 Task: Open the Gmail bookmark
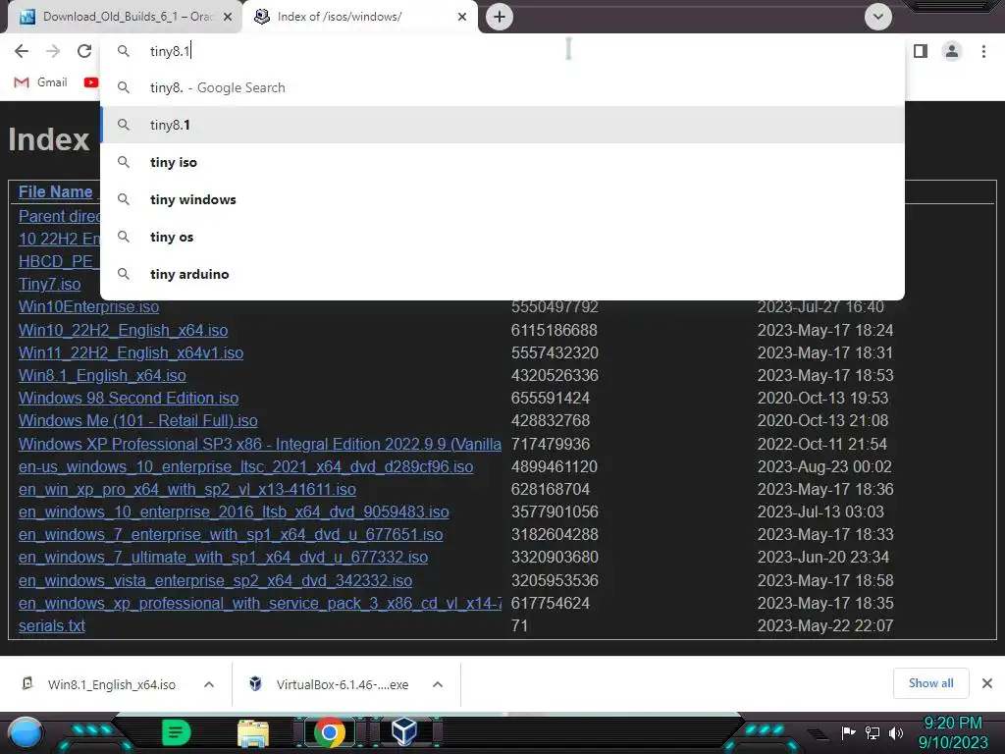[x=40, y=82]
